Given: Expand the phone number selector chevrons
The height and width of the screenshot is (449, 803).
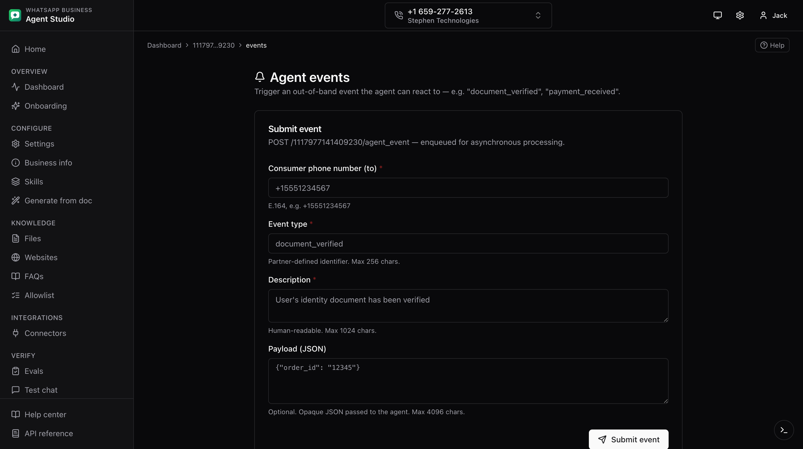Looking at the screenshot, I should pos(538,15).
